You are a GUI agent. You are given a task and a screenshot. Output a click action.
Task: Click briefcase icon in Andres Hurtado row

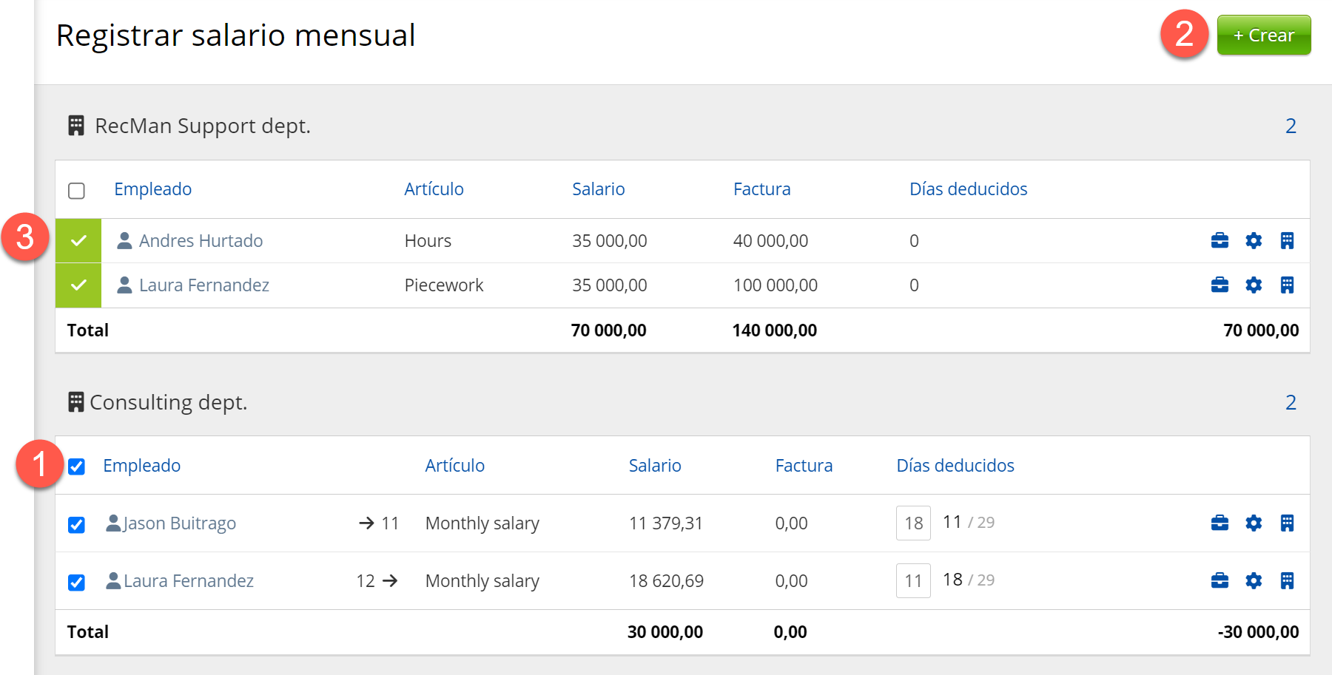pos(1220,241)
